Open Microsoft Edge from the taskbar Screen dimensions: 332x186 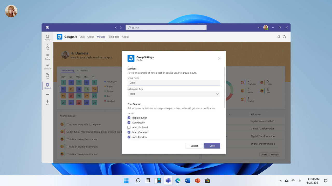pos(178,181)
